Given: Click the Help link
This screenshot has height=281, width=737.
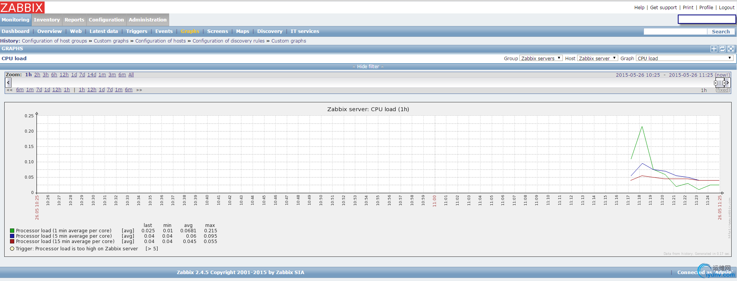Looking at the screenshot, I should click(639, 7).
